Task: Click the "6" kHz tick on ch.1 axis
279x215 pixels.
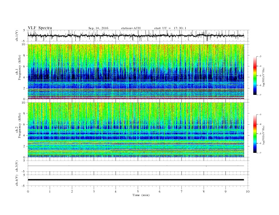Action: point(25,66)
